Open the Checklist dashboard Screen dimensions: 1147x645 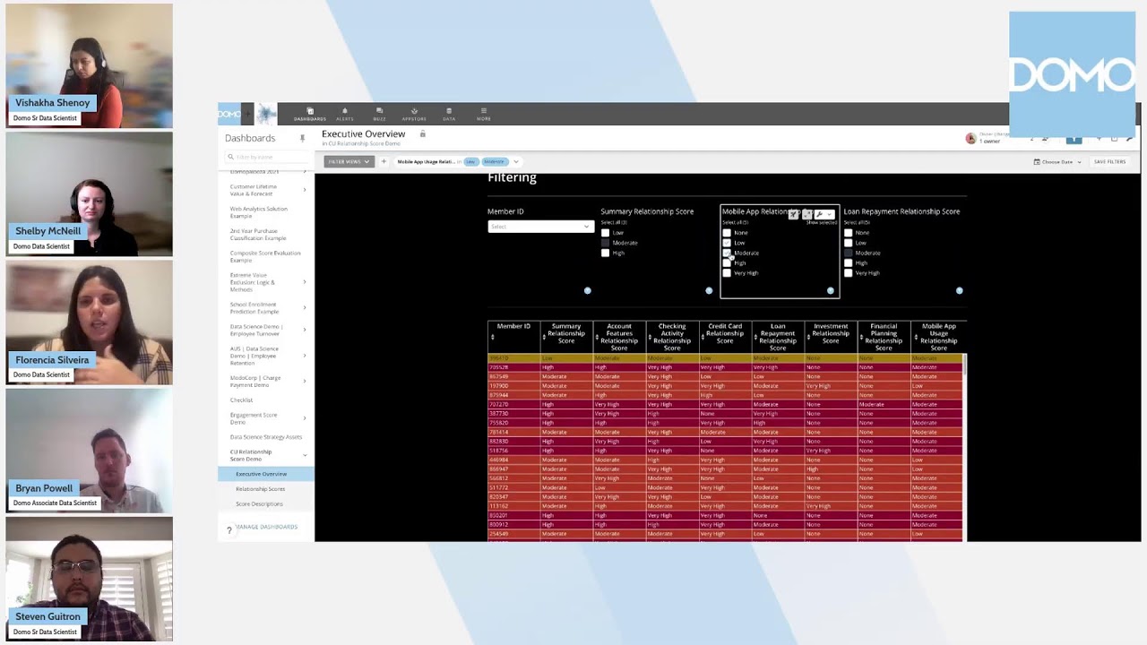tap(241, 400)
